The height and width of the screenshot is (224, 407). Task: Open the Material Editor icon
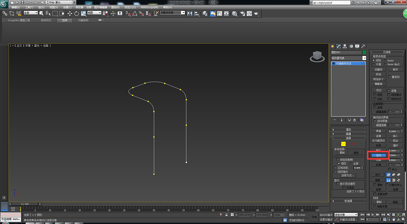[235, 13]
